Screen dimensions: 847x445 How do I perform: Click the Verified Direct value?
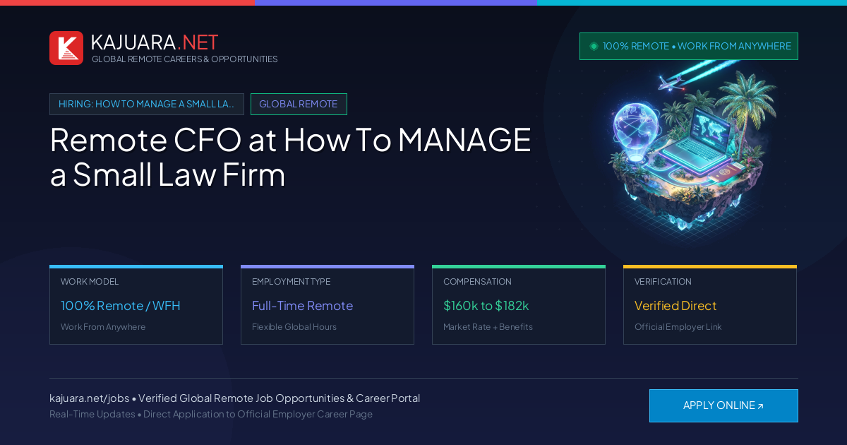pyautogui.click(x=675, y=306)
